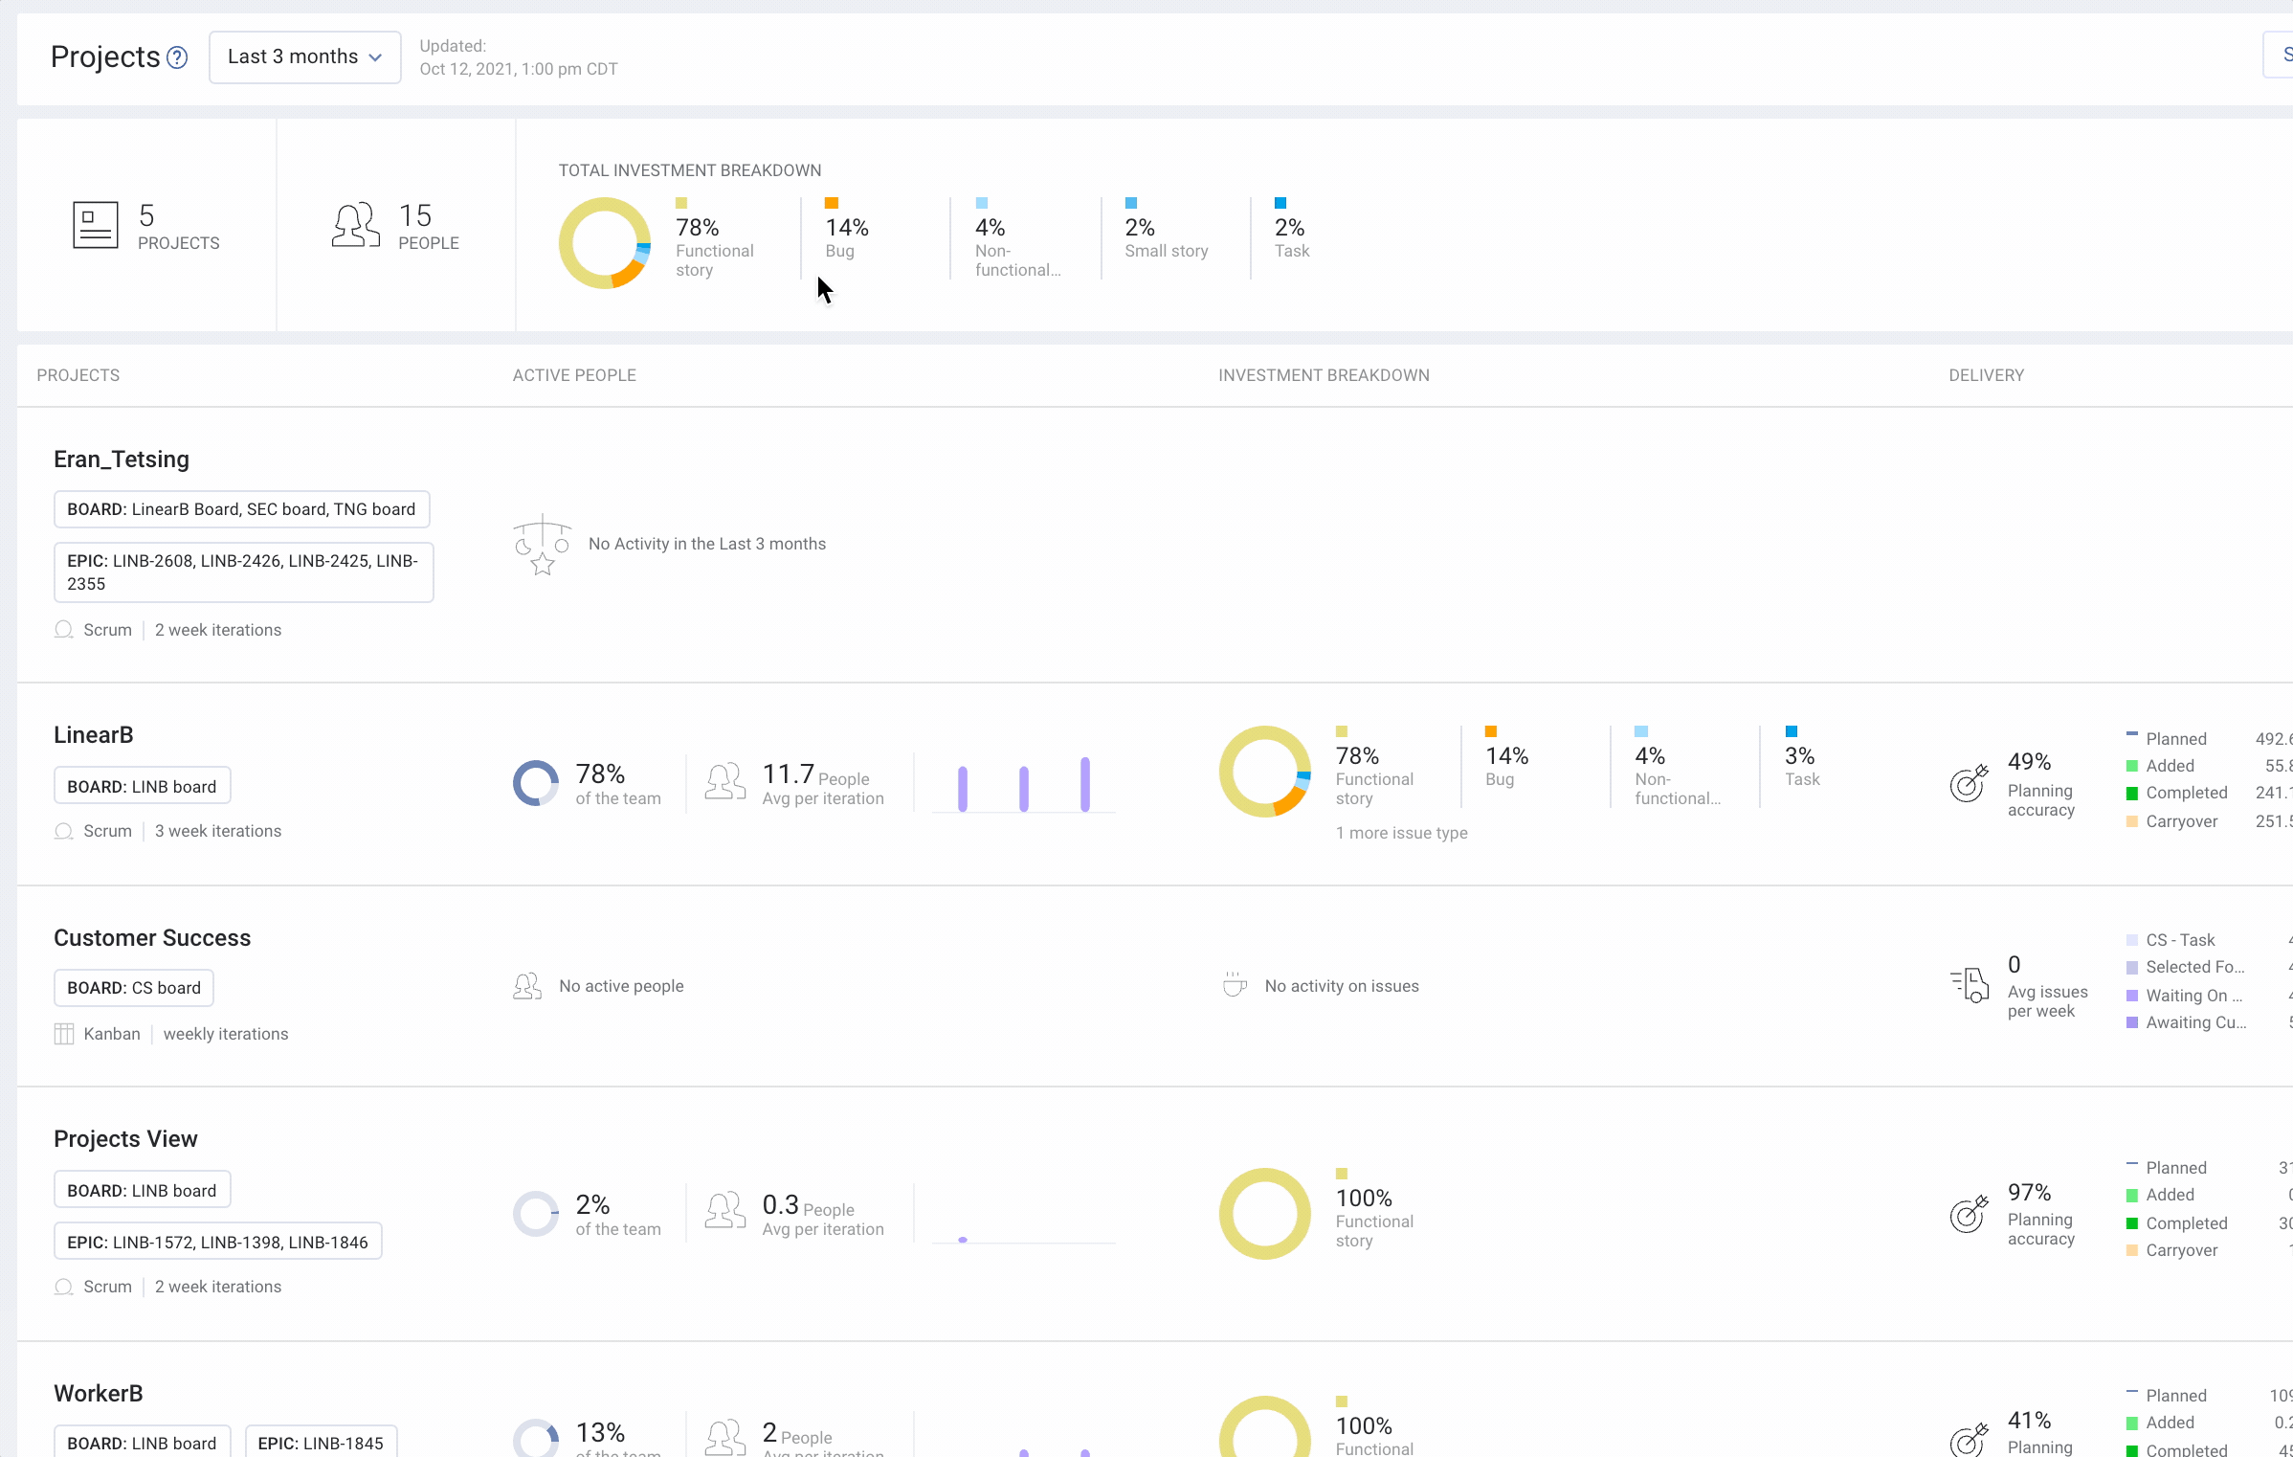Click the 97% planning accuracy target icon

(1970, 1213)
